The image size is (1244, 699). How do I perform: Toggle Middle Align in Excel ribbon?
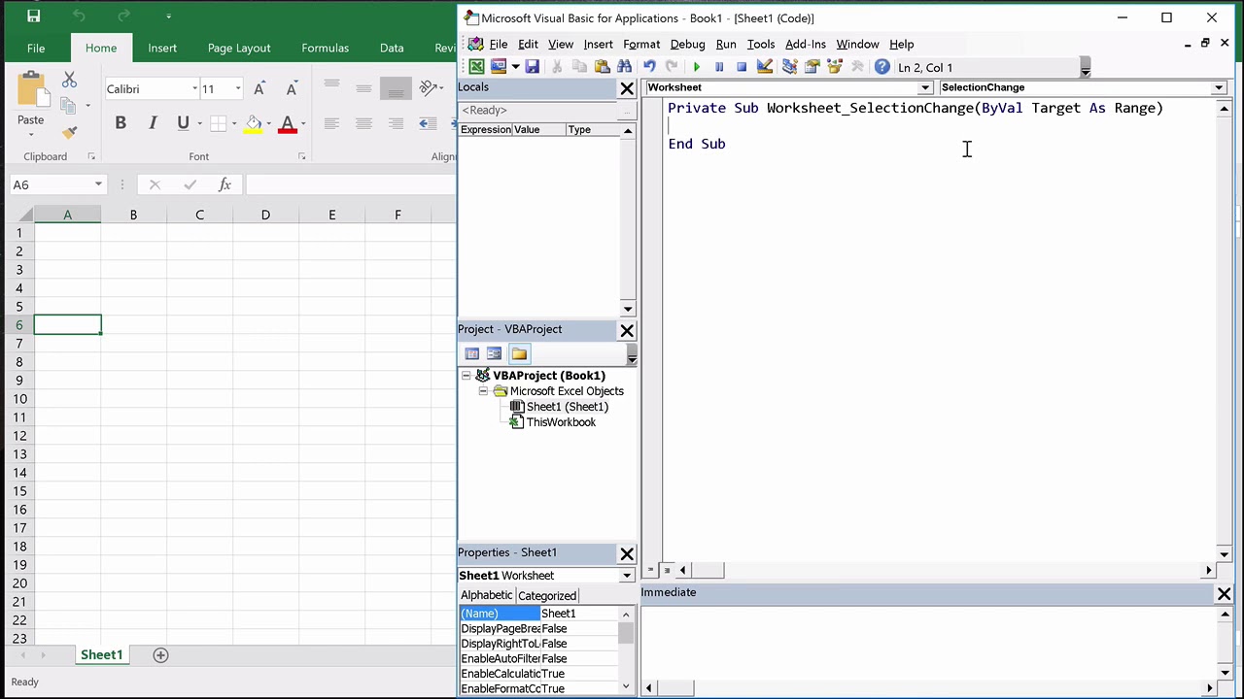pyautogui.click(x=363, y=88)
